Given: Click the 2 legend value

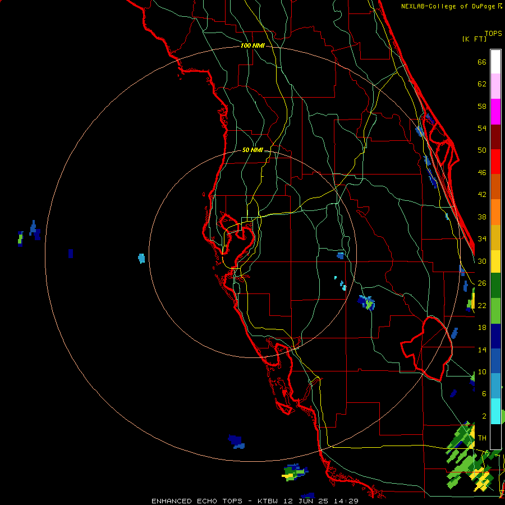Looking at the screenshot, I should tap(484, 416).
